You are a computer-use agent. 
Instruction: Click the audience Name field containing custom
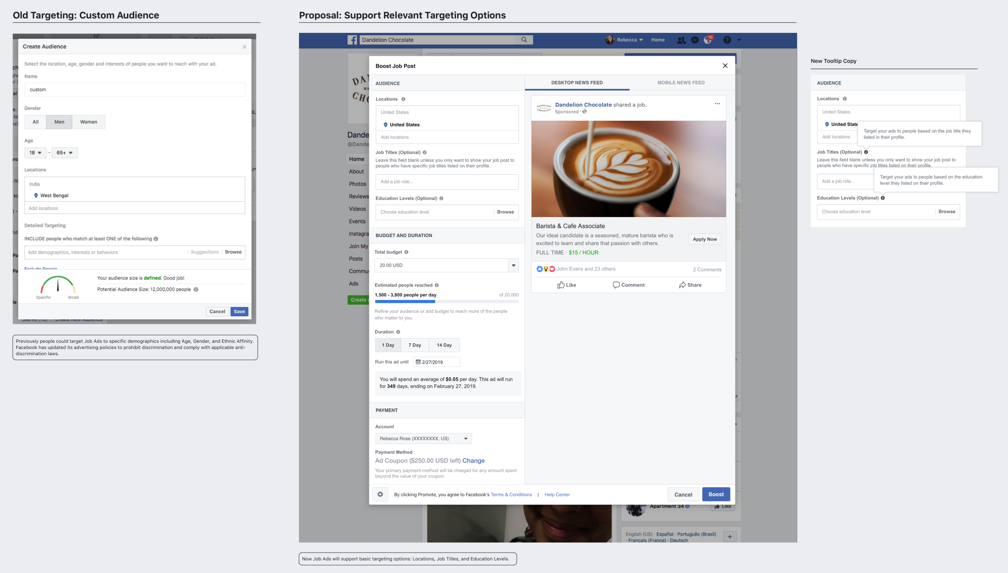click(x=135, y=89)
